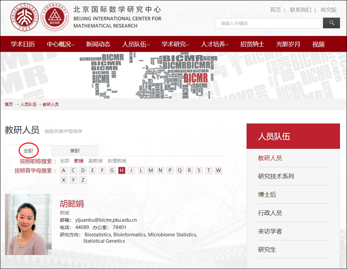Viewport: 347px width, 269px height.
Task: Filter by 助理教授 title
Action: [x=117, y=161]
